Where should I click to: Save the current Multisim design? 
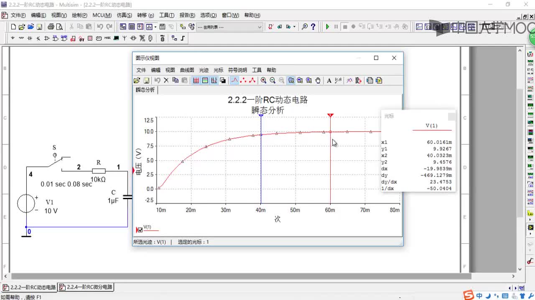[39, 27]
